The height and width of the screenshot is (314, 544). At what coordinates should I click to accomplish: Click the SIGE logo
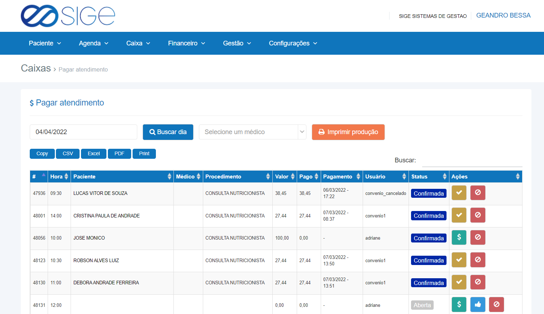pos(68,16)
